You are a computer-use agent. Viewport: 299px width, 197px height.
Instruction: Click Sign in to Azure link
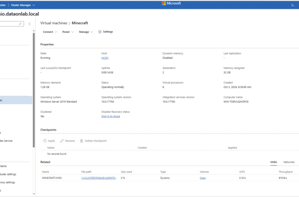click(x=111, y=116)
